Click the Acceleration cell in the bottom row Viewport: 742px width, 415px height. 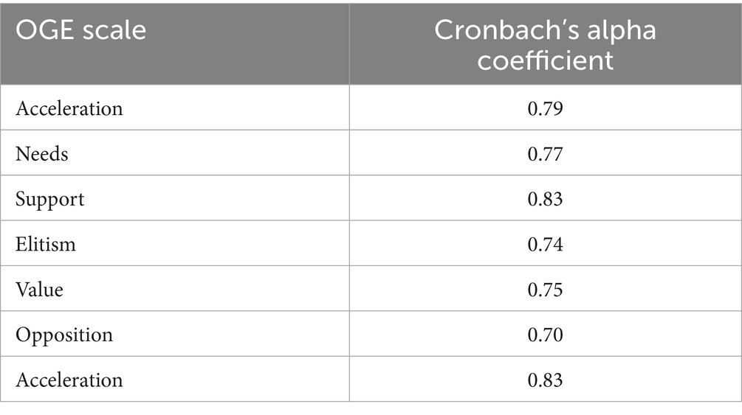point(69,380)
